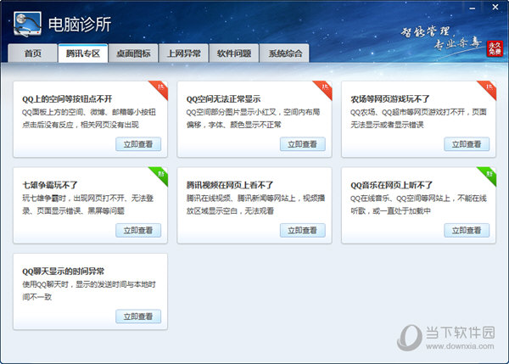The height and width of the screenshot is (364, 509).
Task: Click the red hot ribbon on 农场等网页游戏 card
Action: [489, 88]
